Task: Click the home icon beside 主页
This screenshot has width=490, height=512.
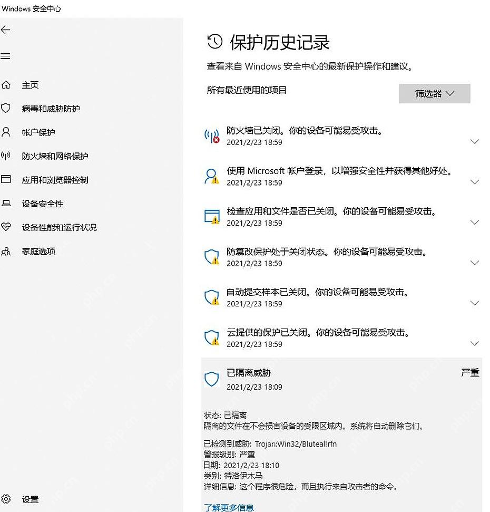Action: [x=6, y=85]
